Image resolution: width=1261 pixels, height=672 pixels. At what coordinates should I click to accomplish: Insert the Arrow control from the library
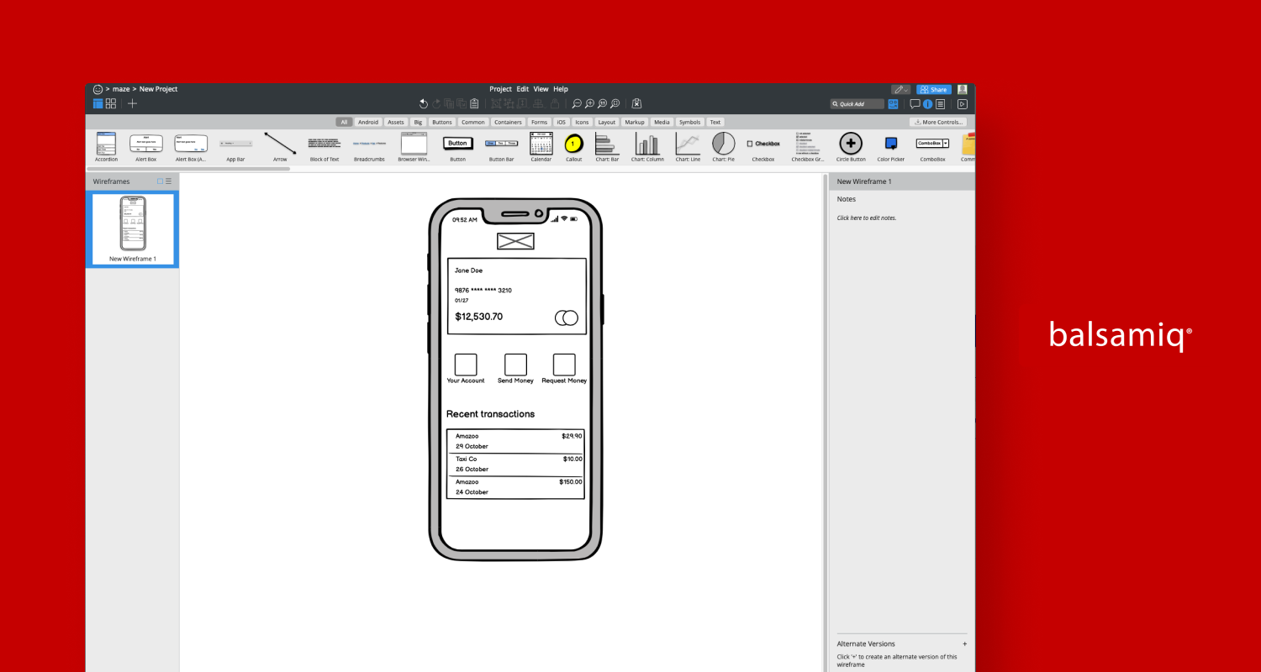click(280, 147)
